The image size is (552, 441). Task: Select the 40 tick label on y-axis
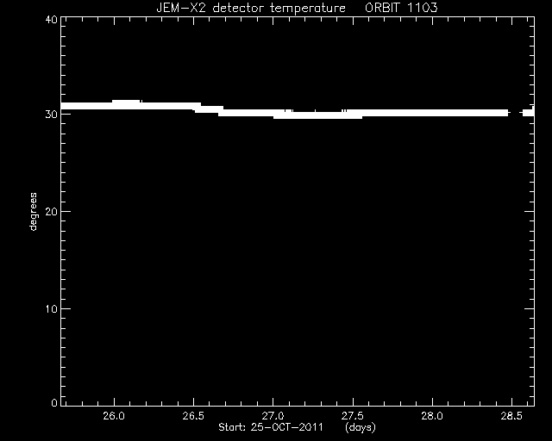[x=52, y=19]
